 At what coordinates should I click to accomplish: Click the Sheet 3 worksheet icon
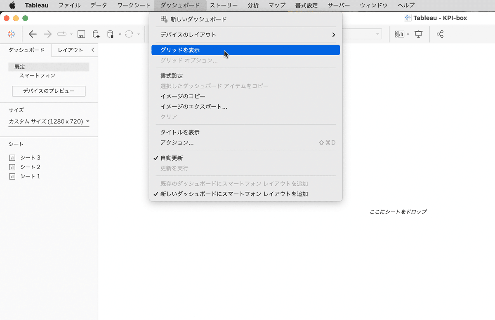click(12, 158)
